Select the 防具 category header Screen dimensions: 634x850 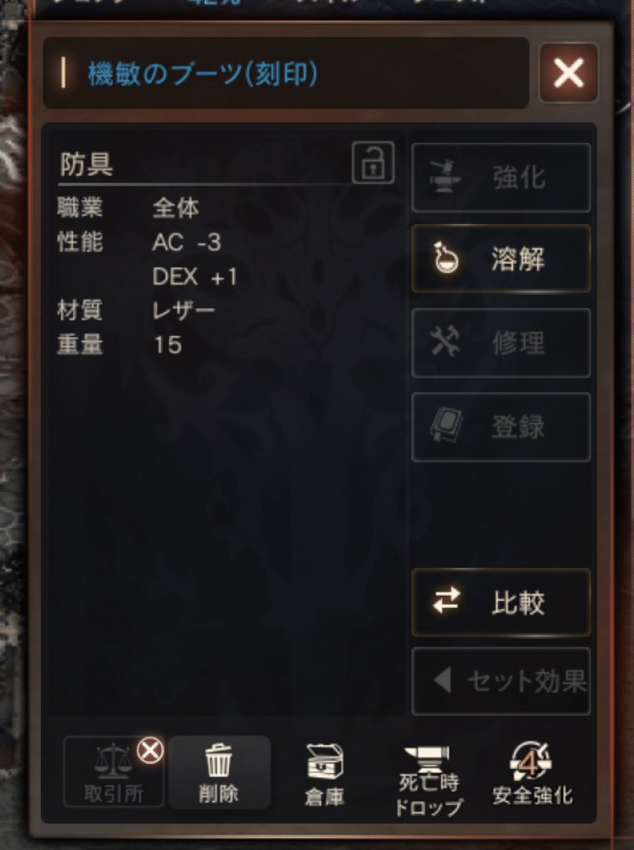point(87,163)
